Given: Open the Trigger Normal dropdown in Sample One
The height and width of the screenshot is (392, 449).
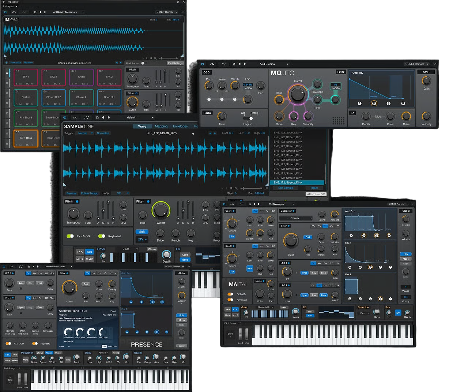Looking at the screenshot, I should click(x=84, y=133).
